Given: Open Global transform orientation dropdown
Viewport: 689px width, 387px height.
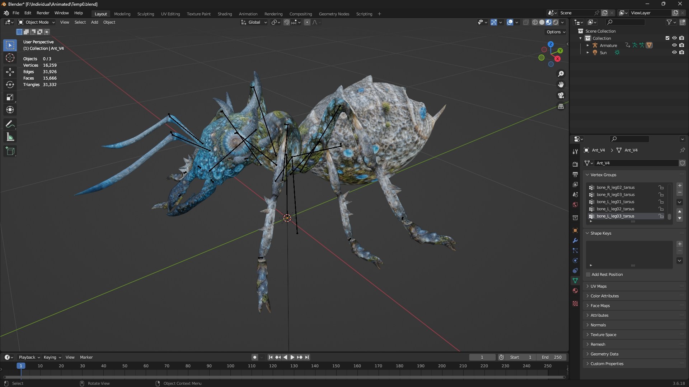Looking at the screenshot, I should tap(254, 22).
